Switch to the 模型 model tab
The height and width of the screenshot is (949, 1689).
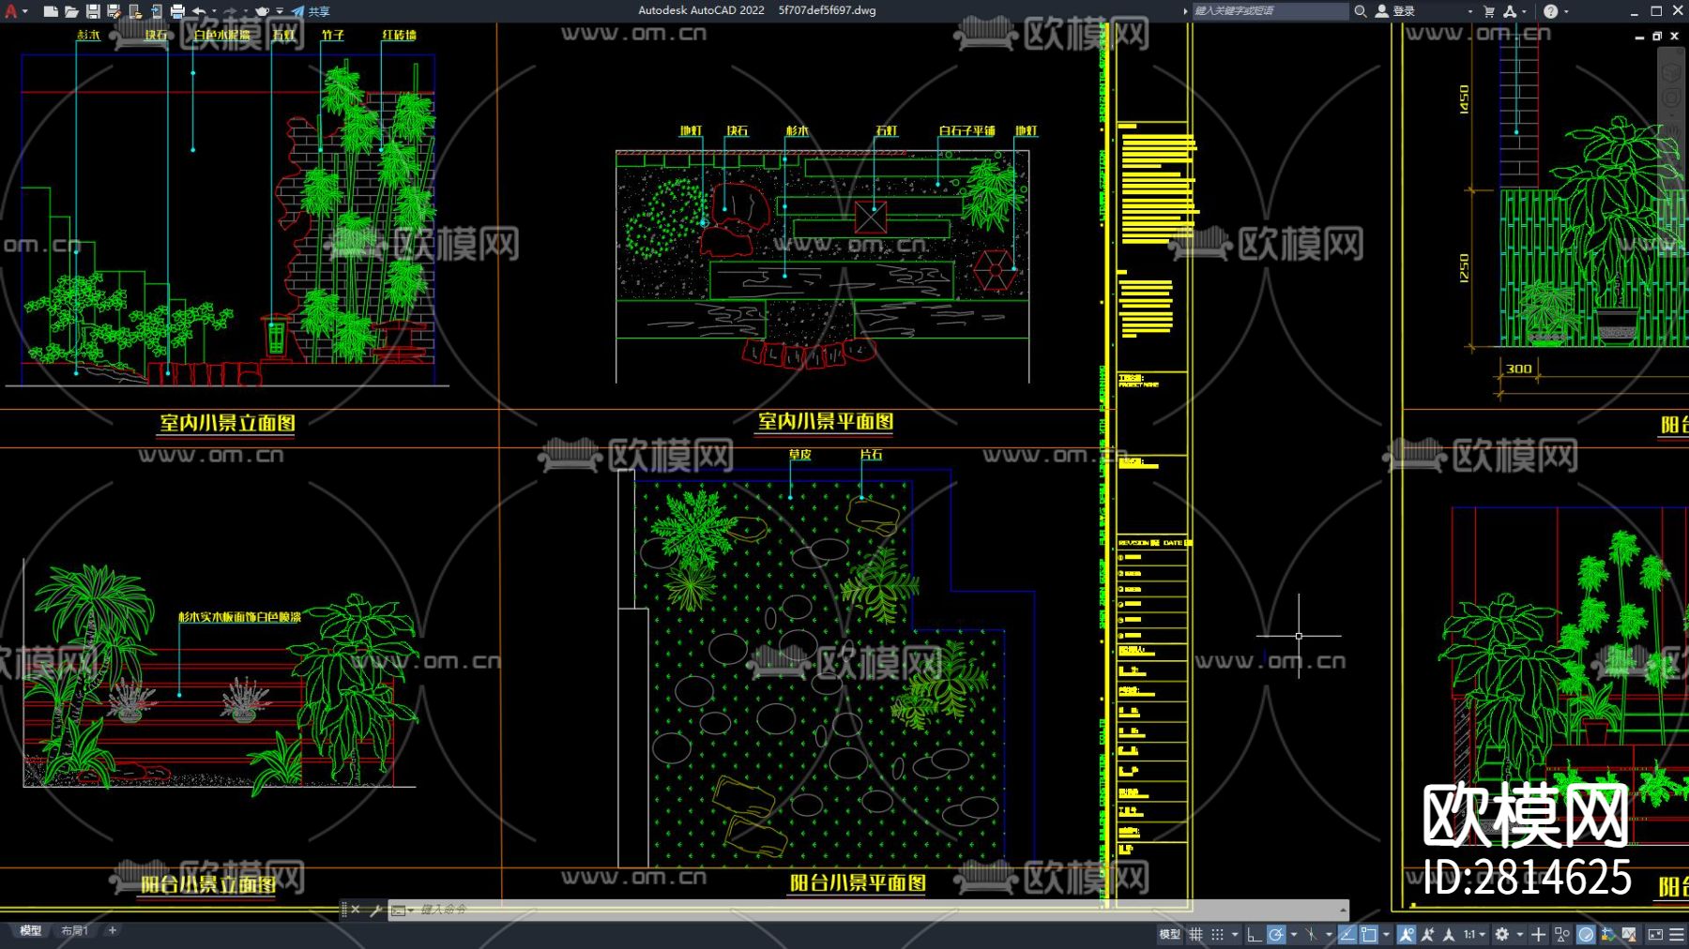31,931
